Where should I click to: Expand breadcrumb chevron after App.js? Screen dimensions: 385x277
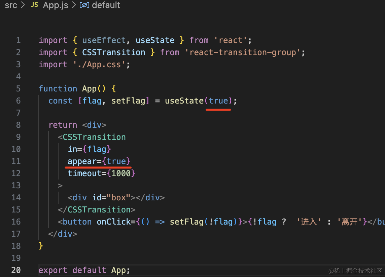[74, 5]
